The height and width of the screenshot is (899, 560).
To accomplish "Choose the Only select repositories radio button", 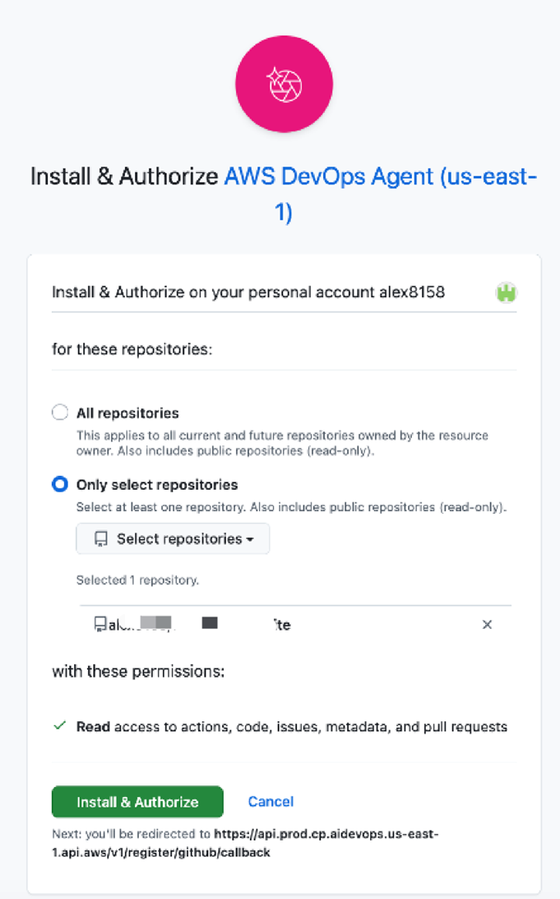I will click(x=59, y=484).
